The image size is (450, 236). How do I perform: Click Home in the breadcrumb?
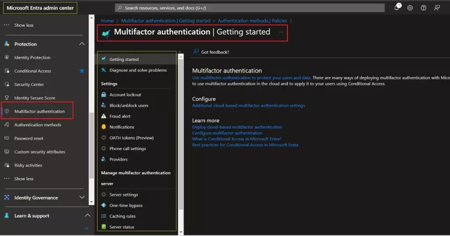coord(107,21)
